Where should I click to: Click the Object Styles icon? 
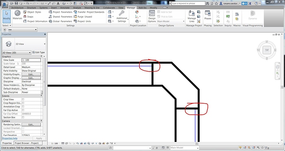[x=25, y=12]
